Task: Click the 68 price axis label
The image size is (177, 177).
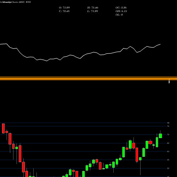Action: 168,143
